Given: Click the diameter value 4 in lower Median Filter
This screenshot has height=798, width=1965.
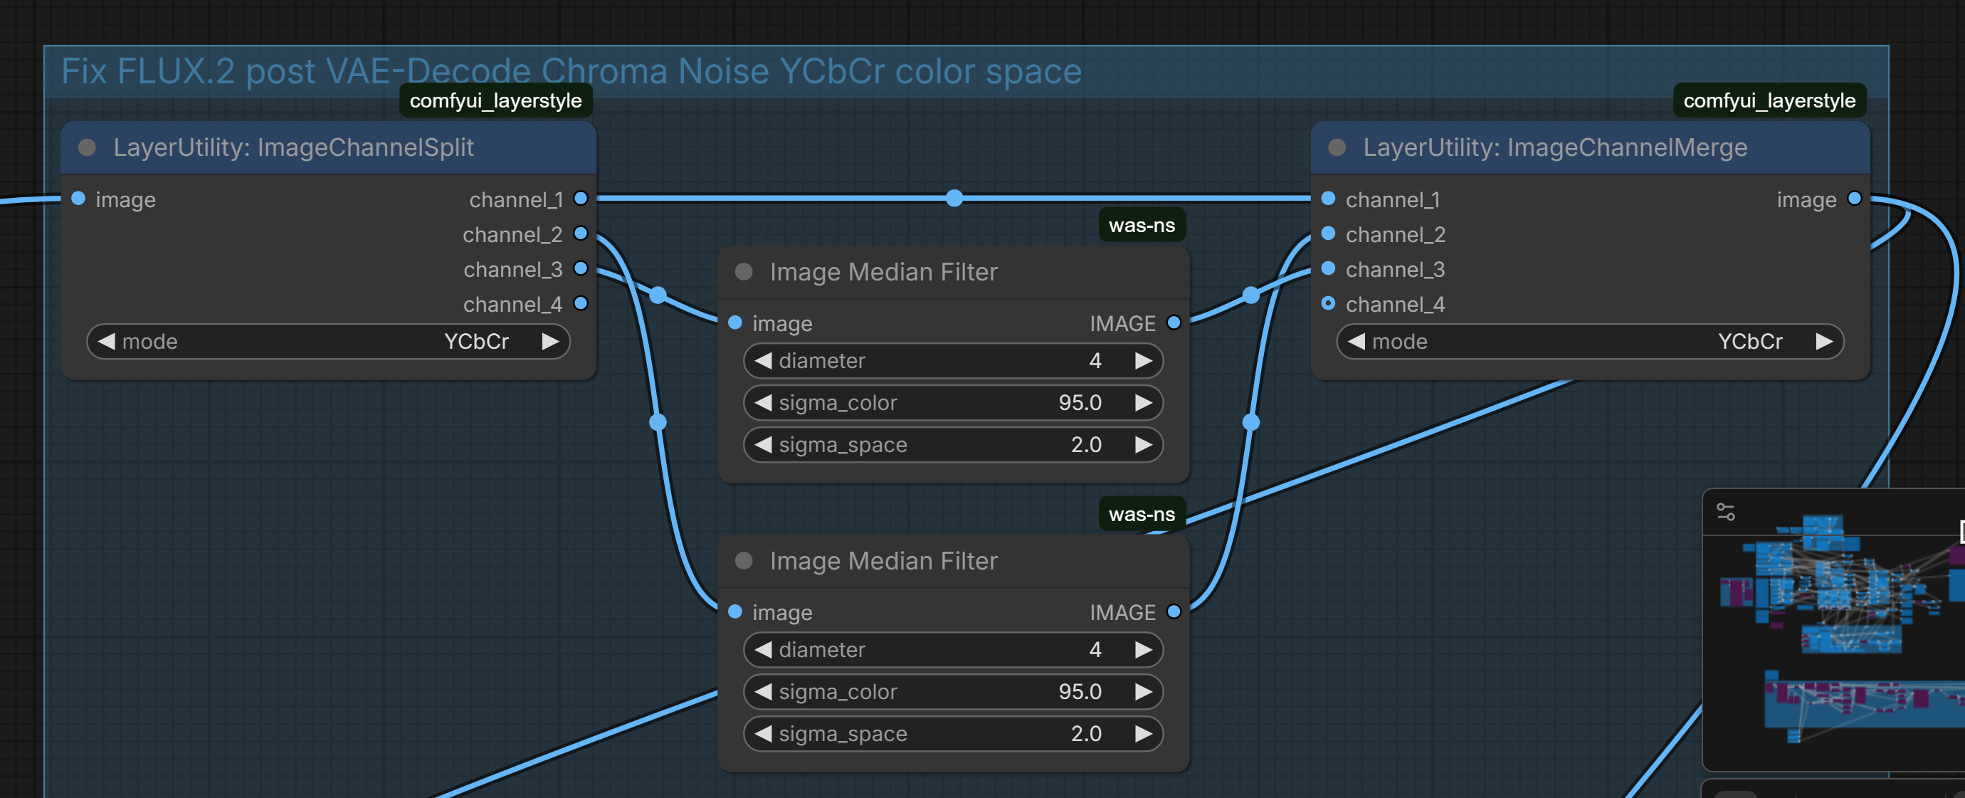Looking at the screenshot, I should tap(1095, 649).
